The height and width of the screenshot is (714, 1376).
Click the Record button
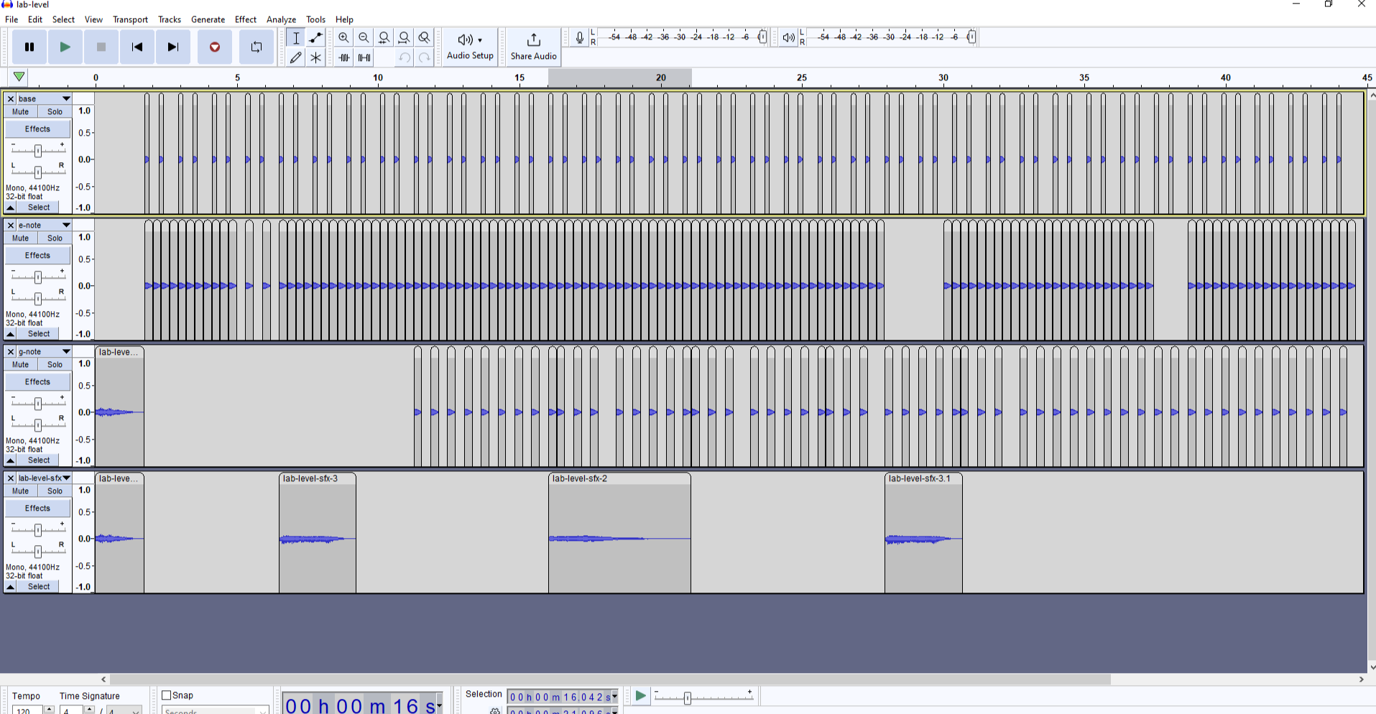[214, 47]
